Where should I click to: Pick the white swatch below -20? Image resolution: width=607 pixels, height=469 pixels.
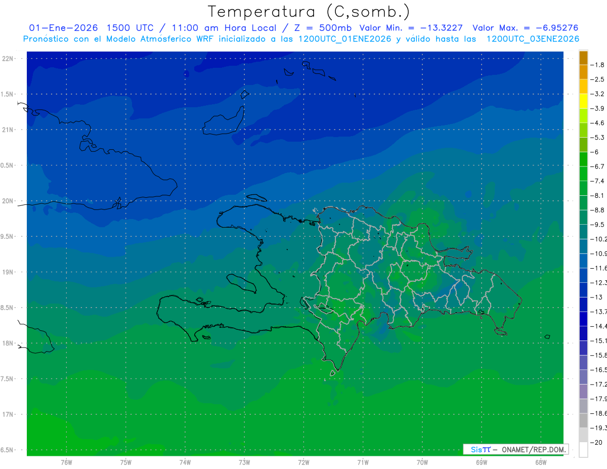583,449
